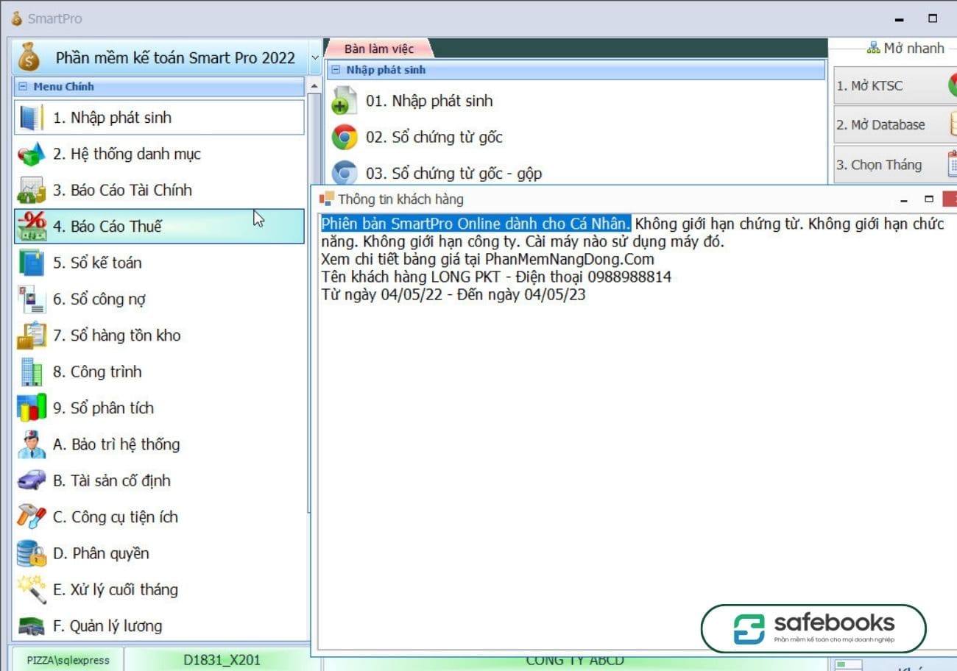Click the money bag icon beside Smart Pro 2022
This screenshot has height=671, width=957.
pyautogui.click(x=29, y=57)
